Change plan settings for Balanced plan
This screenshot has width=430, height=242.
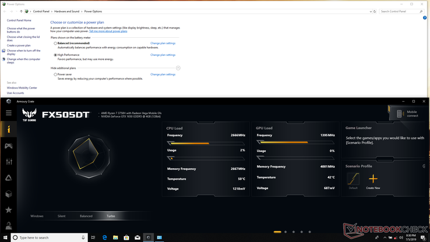point(163,43)
